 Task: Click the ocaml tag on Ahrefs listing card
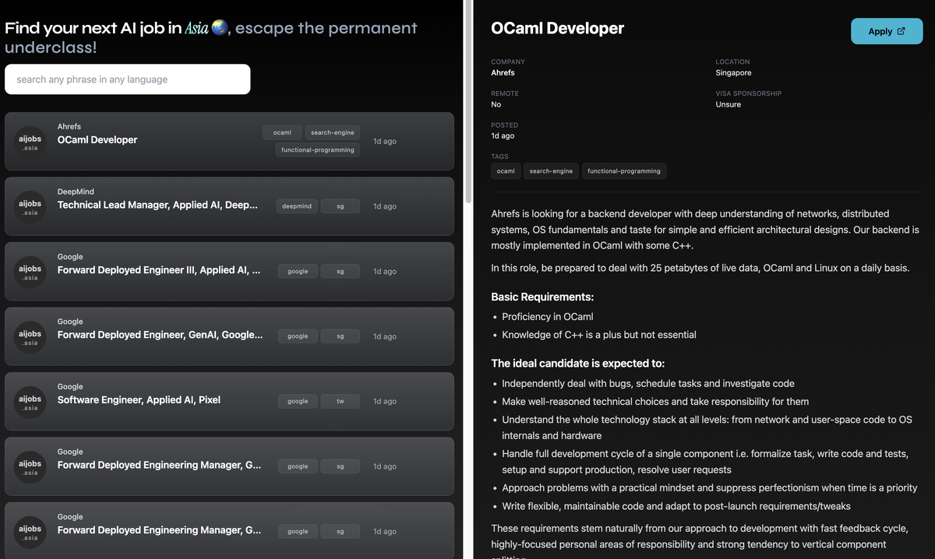pos(282,132)
